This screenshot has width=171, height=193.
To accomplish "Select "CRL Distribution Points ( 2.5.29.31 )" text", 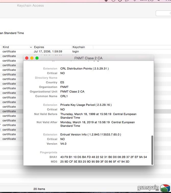I will [x=85, y=69].
